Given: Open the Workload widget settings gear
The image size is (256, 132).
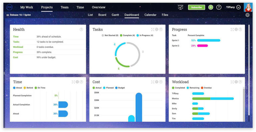Looking at the screenshot, I should pos(236,82).
